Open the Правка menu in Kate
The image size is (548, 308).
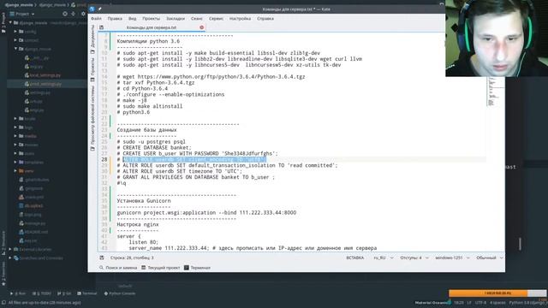click(x=115, y=19)
